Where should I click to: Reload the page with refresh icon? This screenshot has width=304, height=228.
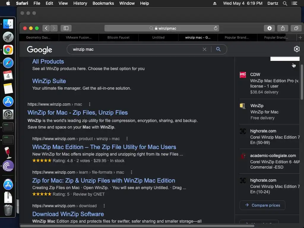point(216,28)
